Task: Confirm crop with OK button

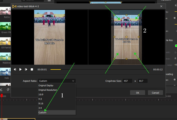Action: pyautogui.click(x=138, y=93)
